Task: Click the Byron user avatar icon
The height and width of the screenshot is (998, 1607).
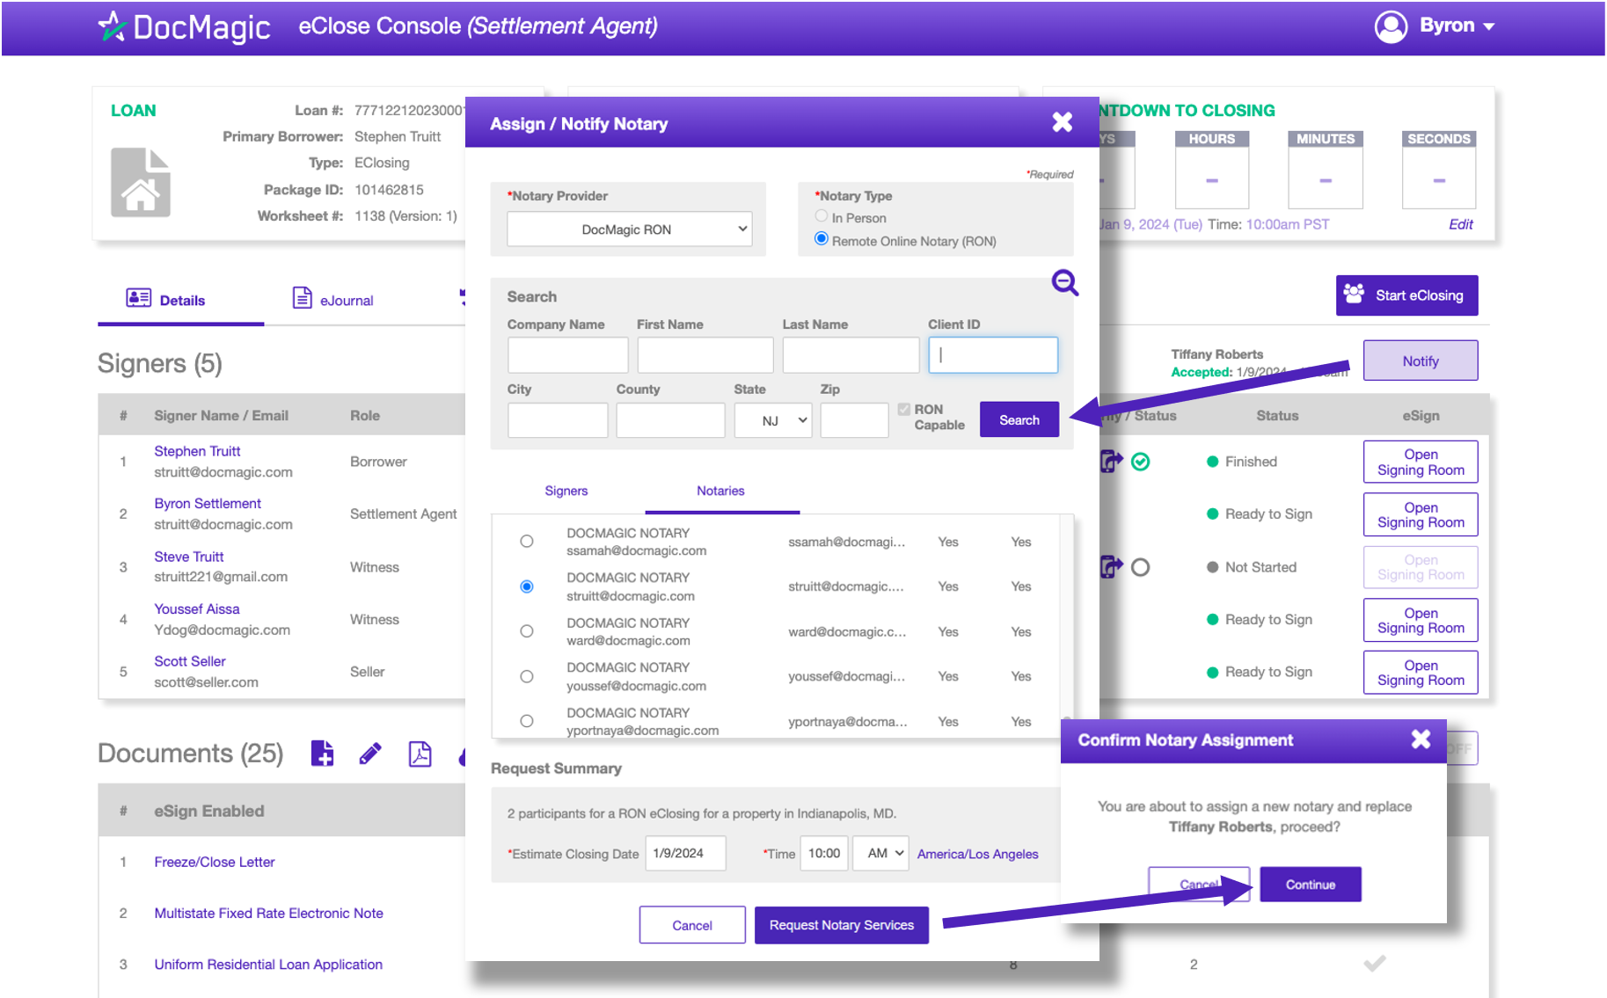Action: pos(1391,26)
